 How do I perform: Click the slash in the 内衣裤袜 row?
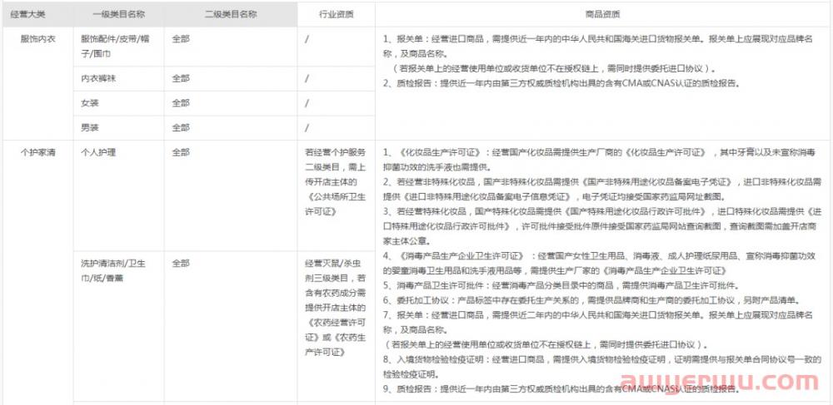307,78
